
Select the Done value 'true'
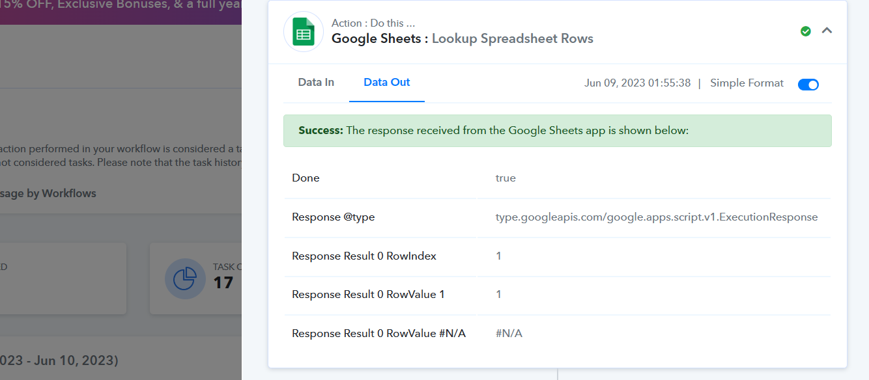pos(506,178)
